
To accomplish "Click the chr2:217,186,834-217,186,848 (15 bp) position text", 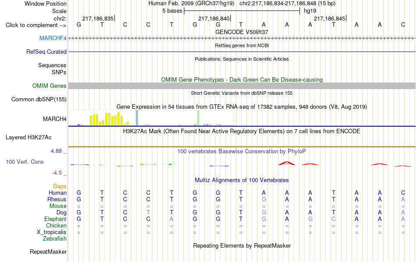I will click(287, 3).
